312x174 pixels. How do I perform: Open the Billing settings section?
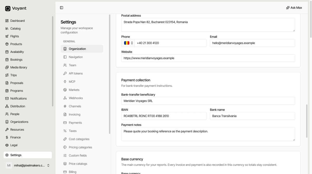point(82,172)
